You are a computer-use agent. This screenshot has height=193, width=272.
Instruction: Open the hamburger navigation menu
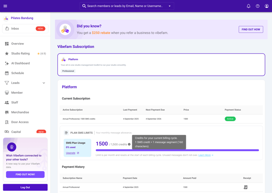(x=5, y=6)
